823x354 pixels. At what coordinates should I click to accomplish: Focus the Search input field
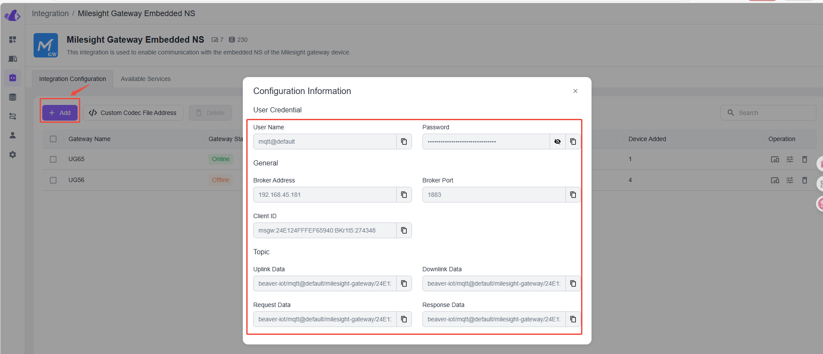pyautogui.click(x=768, y=113)
